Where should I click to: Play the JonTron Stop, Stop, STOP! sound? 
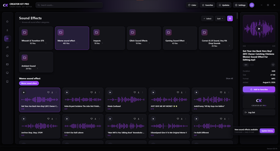(x=24, y=119)
